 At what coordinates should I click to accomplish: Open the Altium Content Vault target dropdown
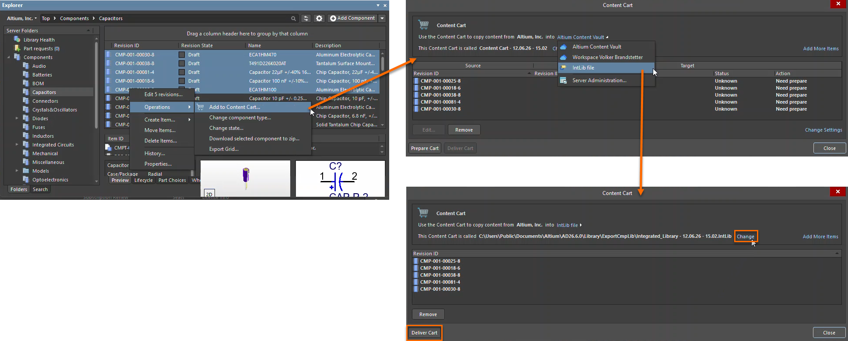[x=582, y=37]
